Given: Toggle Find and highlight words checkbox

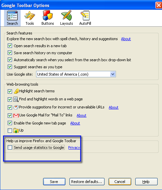Looking at the screenshot, I should point(10,99).
